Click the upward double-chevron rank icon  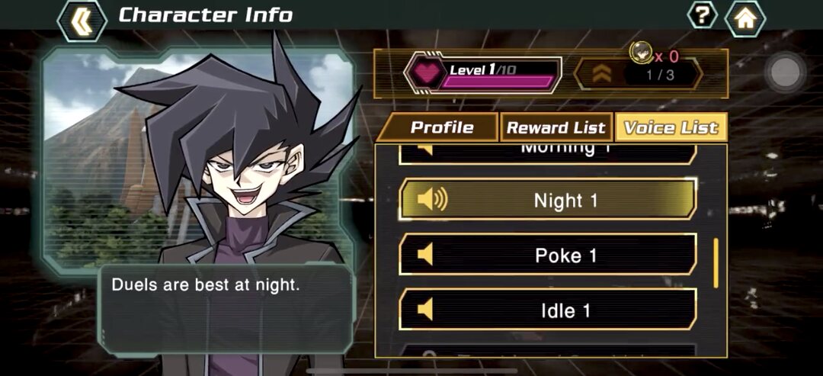tap(602, 74)
